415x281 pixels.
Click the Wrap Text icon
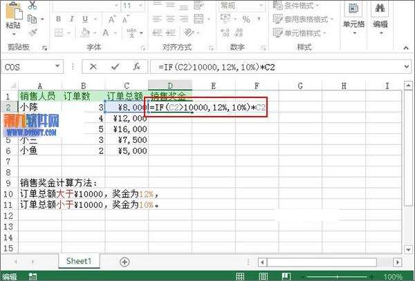click(199, 6)
